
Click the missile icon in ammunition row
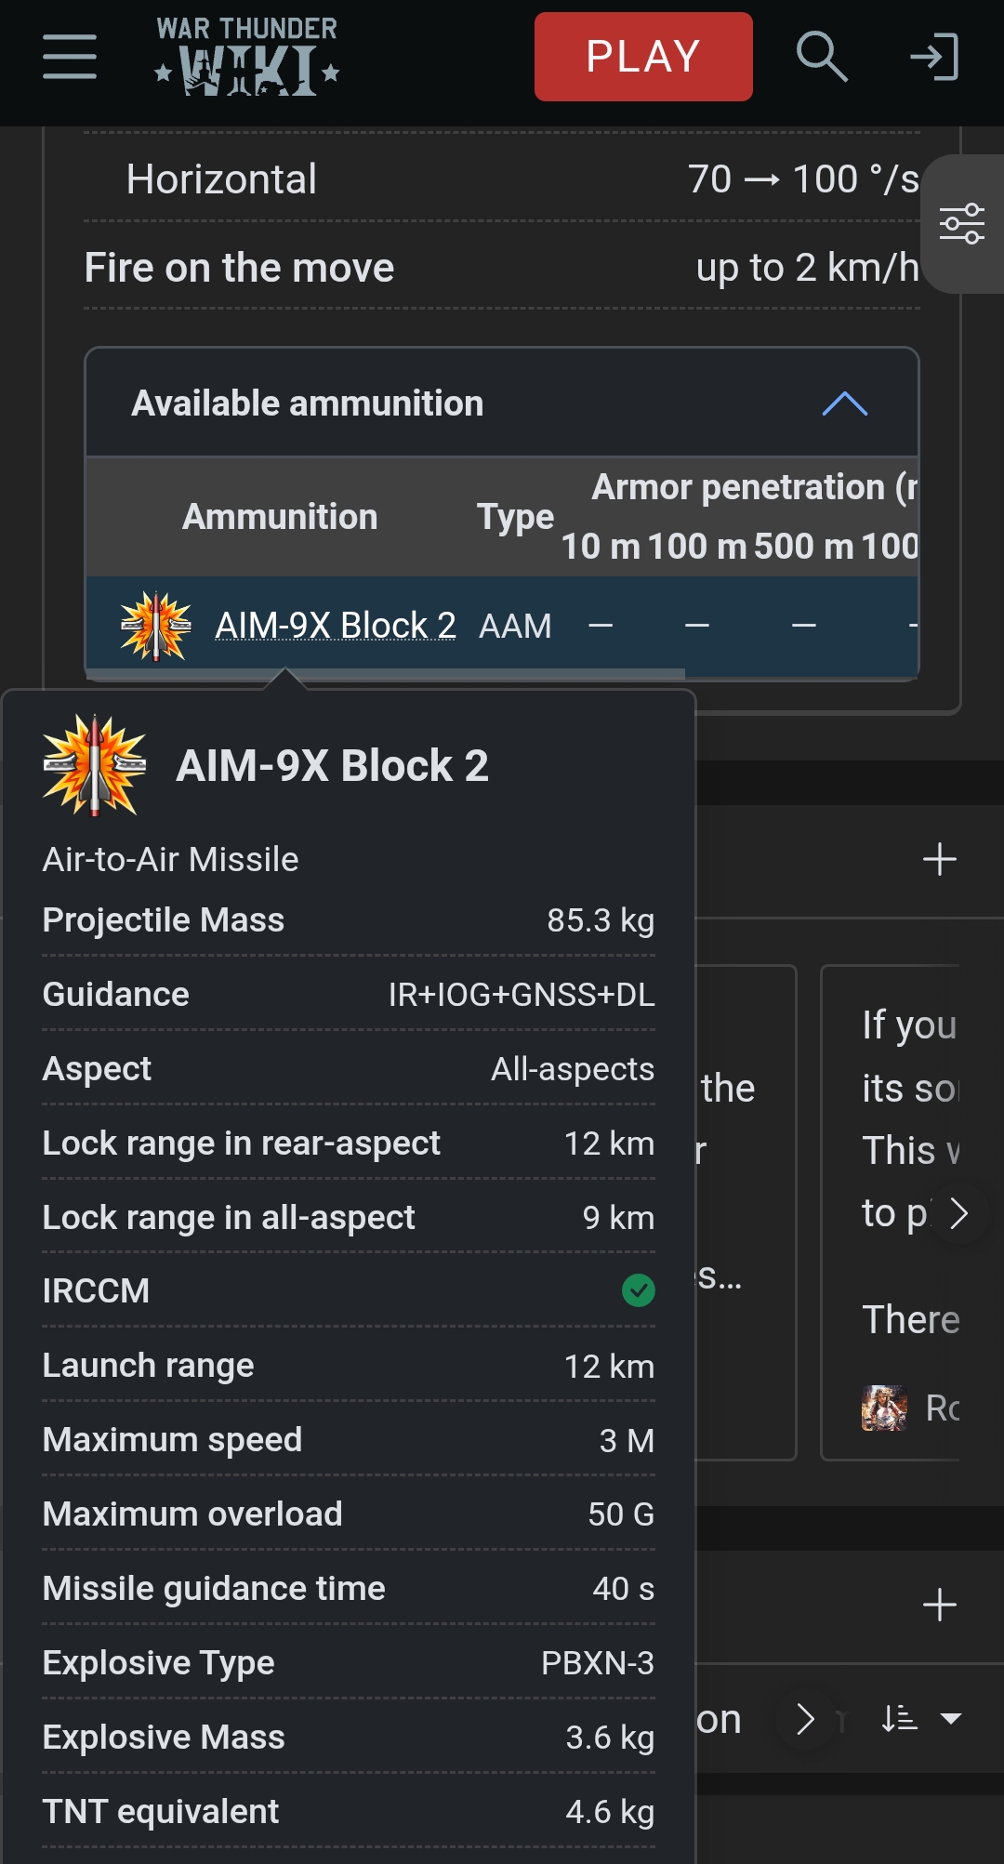click(156, 626)
